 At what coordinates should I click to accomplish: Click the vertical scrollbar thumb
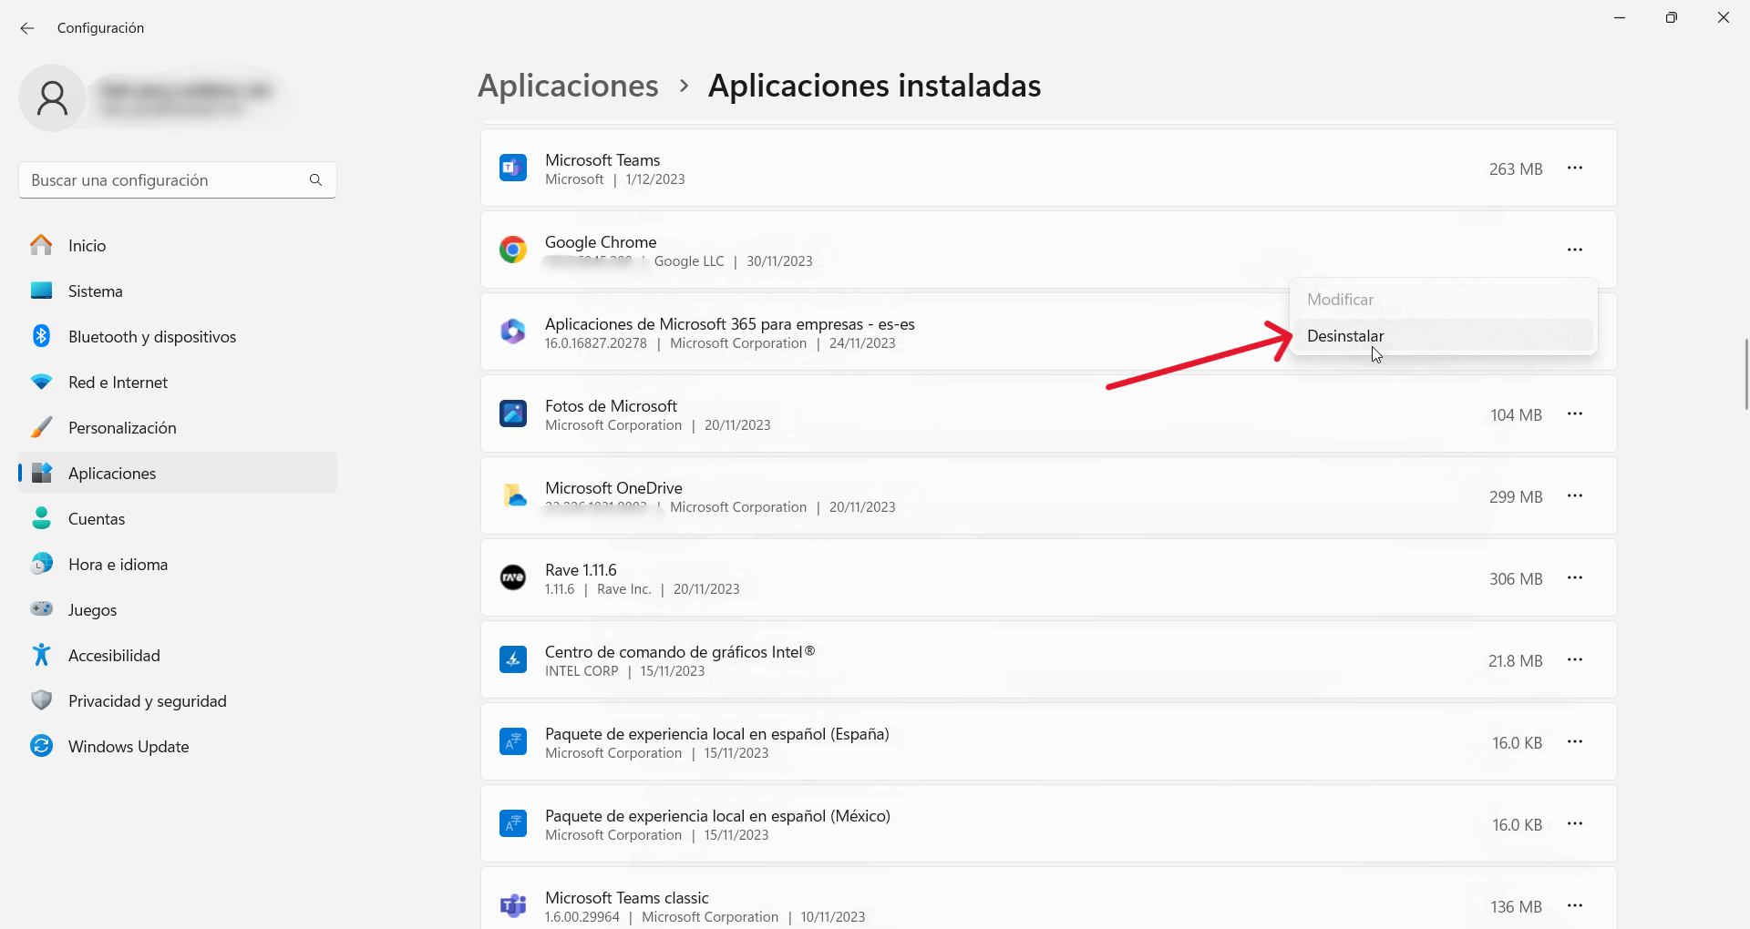click(x=1745, y=374)
